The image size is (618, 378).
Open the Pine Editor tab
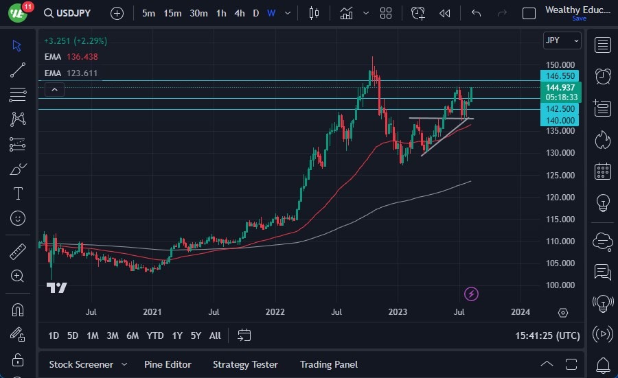pyautogui.click(x=168, y=364)
